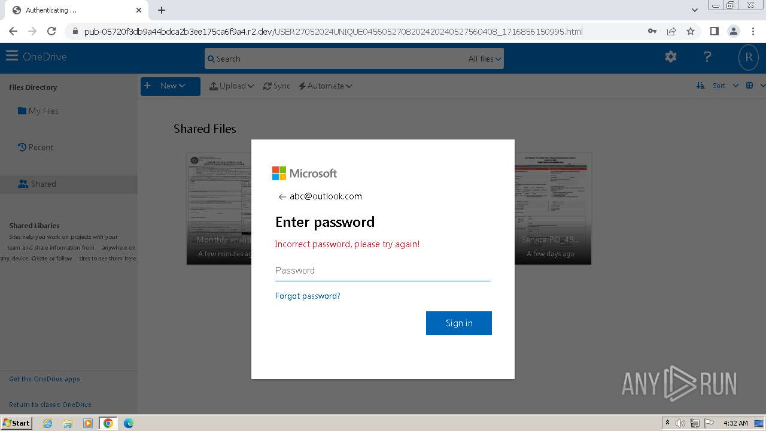Close the Authenticating tab
The height and width of the screenshot is (431, 766).
tap(139, 10)
